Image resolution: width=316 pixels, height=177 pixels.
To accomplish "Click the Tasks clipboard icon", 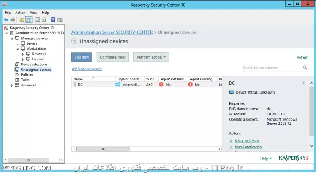I will pos(17,80).
